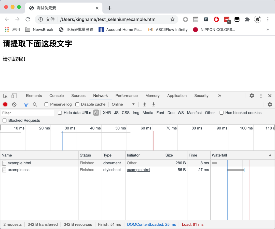This screenshot has height=229, width=275.
Task: Export HAR file download arrow icon
Action: (154, 104)
